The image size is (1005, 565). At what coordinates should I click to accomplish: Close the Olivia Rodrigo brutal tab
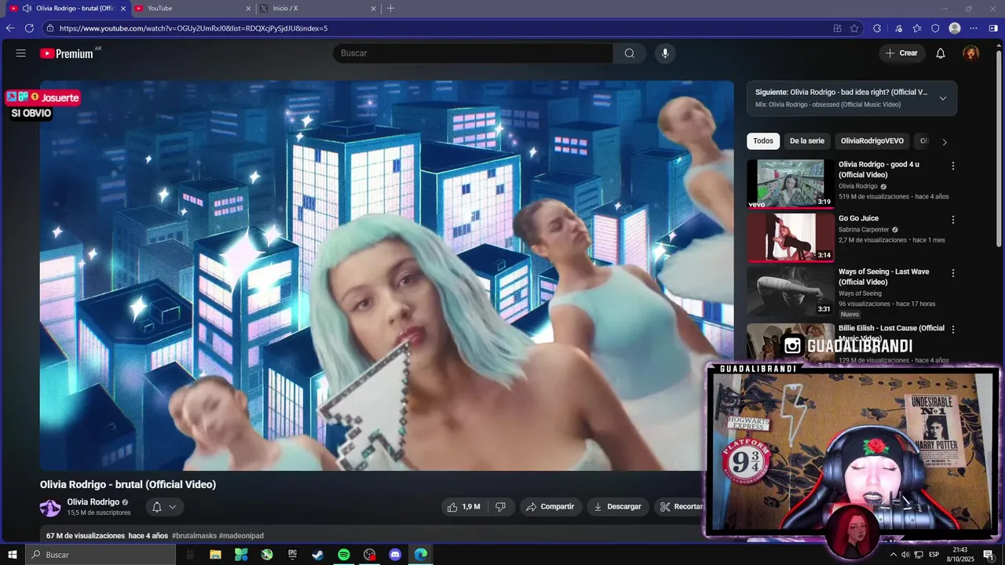click(123, 9)
